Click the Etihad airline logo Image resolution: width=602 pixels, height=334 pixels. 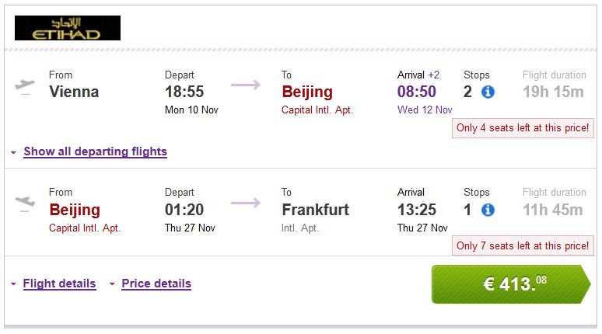(x=68, y=28)
